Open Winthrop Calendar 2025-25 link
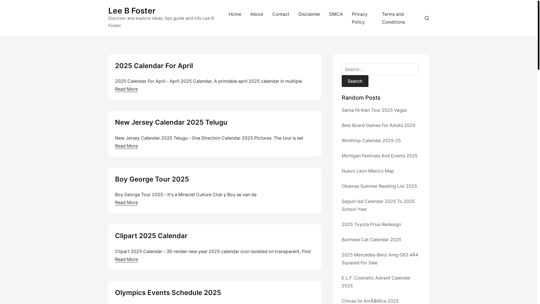The height and width of the screenshot is (304, 540). 371,140
